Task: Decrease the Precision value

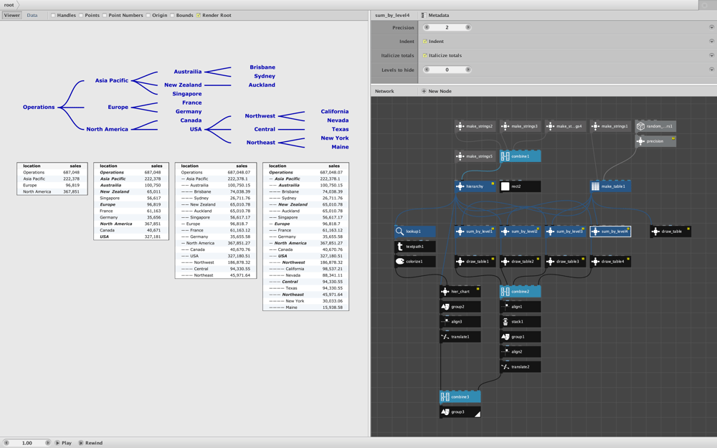Action: [427, 27]
